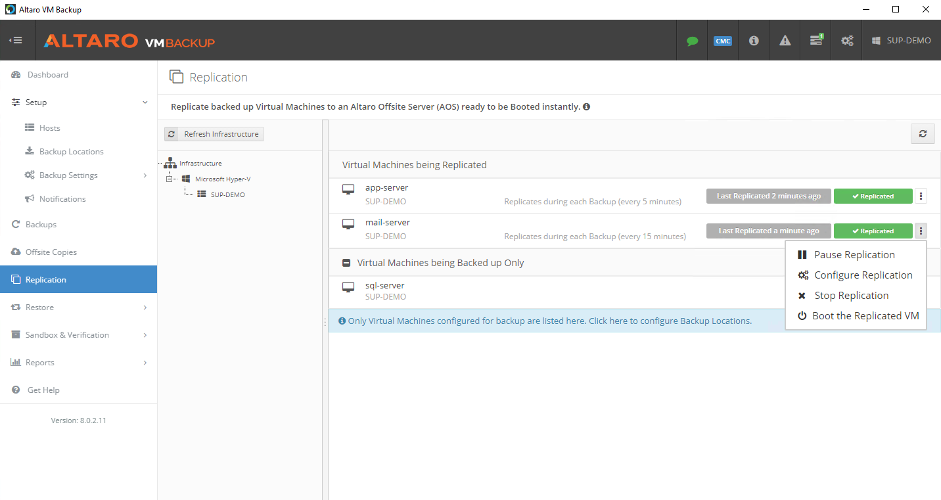Click the Replication page title icon

176,77
